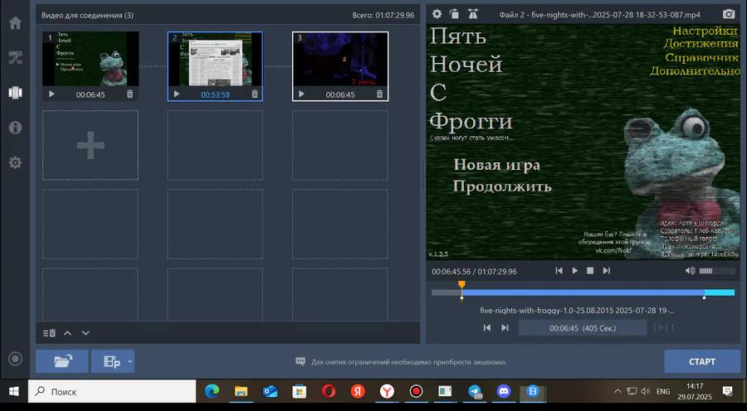Clear the whole join list
Image resolution: width=747 pixels, height=411 pixels.
tap(50, 333)
